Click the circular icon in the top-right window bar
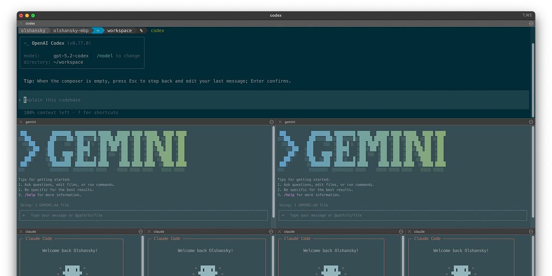This screenshot has width=552, height=276. tap(530, 23)
